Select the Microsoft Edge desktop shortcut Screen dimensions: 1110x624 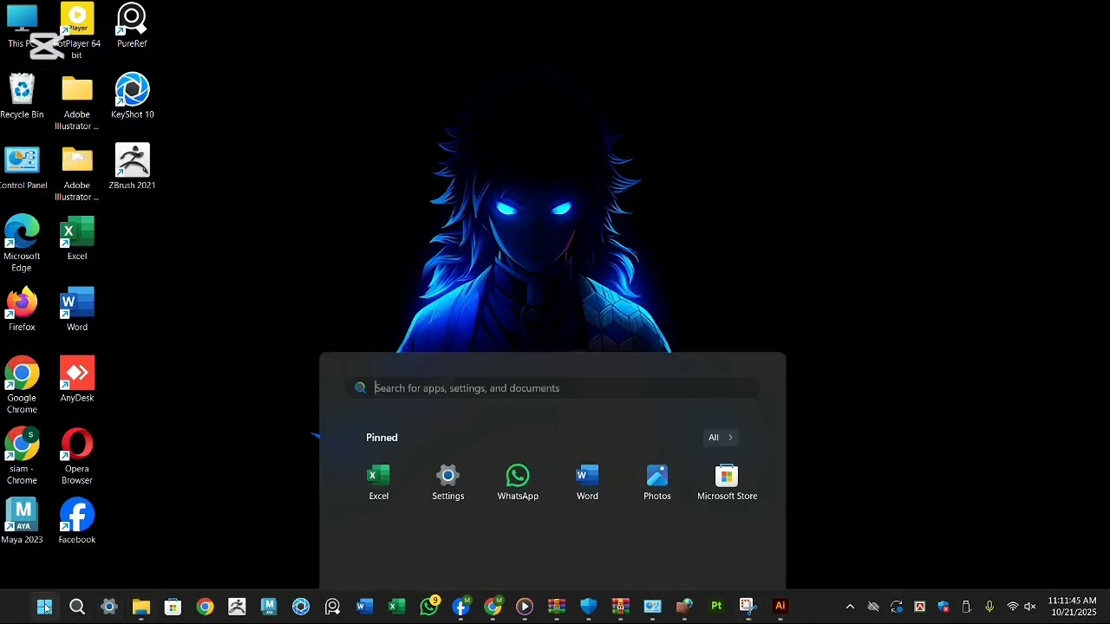[22, 244]
